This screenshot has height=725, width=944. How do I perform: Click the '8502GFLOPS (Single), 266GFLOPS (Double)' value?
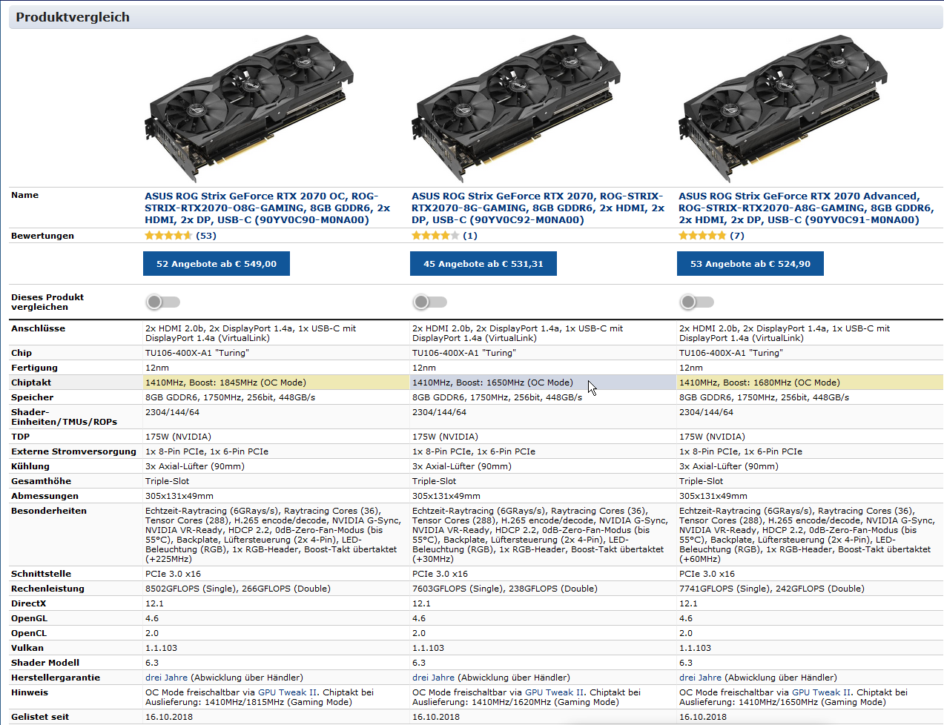(238, 589)
